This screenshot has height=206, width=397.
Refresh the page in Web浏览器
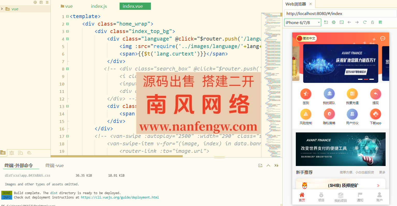click(365, 22)
